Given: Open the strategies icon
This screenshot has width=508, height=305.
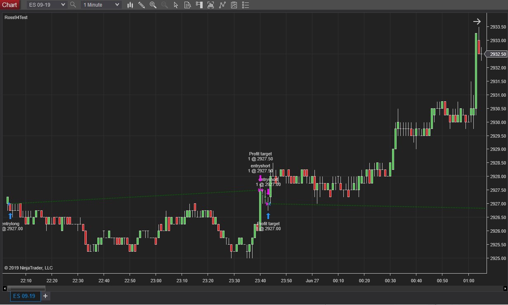Looking at the screenshot, I should point(234,5).
